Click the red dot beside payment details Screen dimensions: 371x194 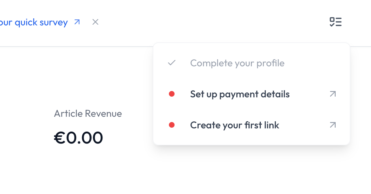(171, 94)
